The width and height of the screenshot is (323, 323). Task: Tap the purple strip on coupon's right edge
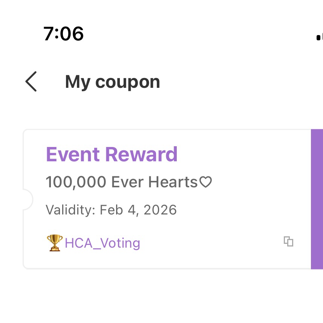[317, 199]
